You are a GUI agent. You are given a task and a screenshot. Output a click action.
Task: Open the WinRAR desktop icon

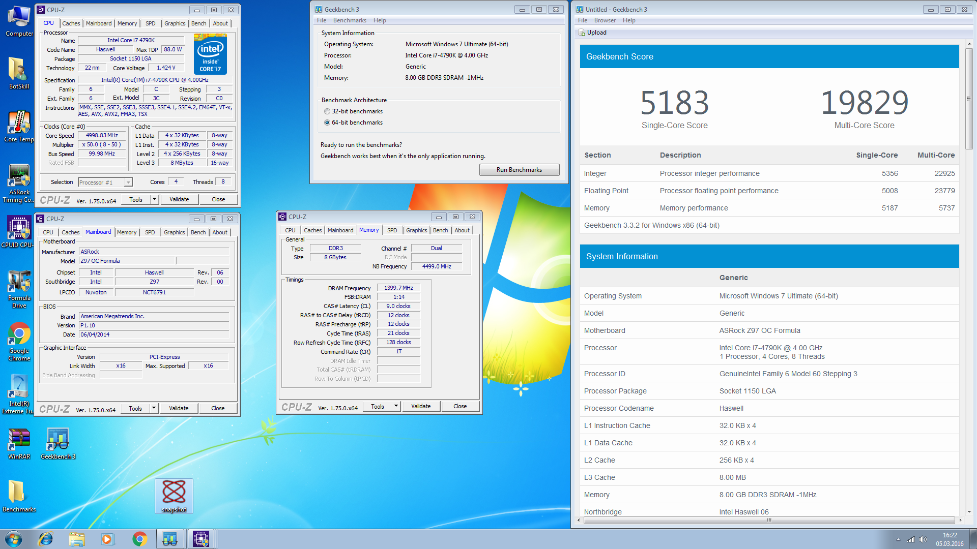click(x=19, y=444)
